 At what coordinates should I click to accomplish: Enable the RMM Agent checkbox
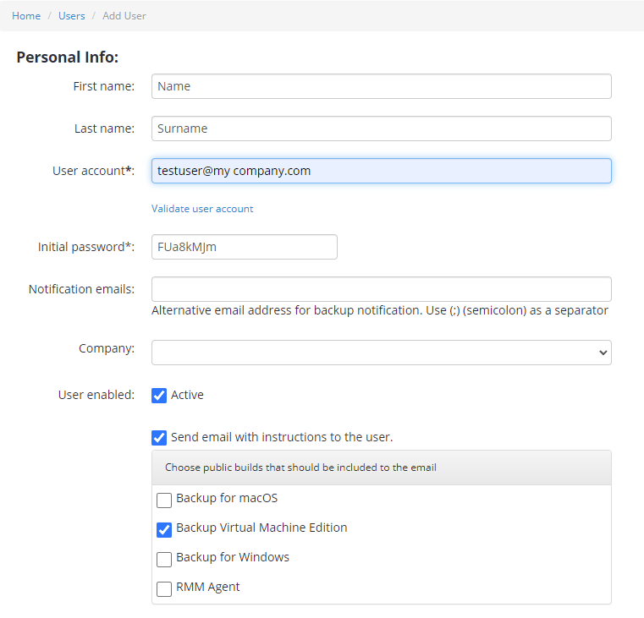[x=164, y=589]
